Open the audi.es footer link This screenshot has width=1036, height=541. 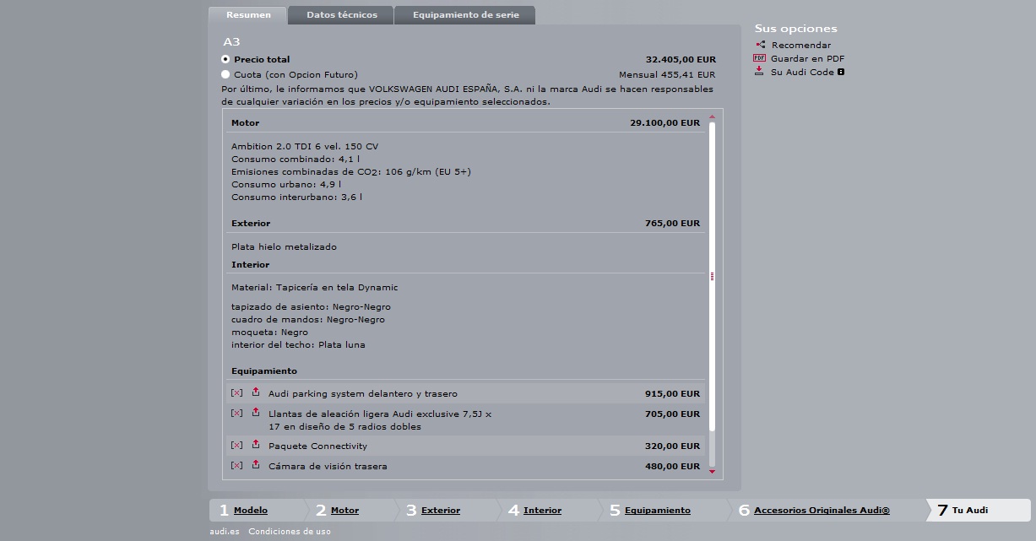(x=225, y=531)
